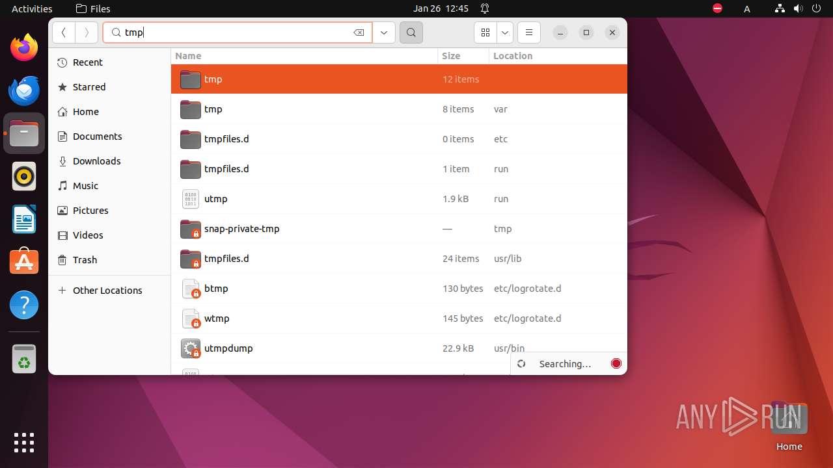The height and width of the screenshot is (468, 833).
Task: Select the tmp folder with 12 items
Action: coord(399,79)
